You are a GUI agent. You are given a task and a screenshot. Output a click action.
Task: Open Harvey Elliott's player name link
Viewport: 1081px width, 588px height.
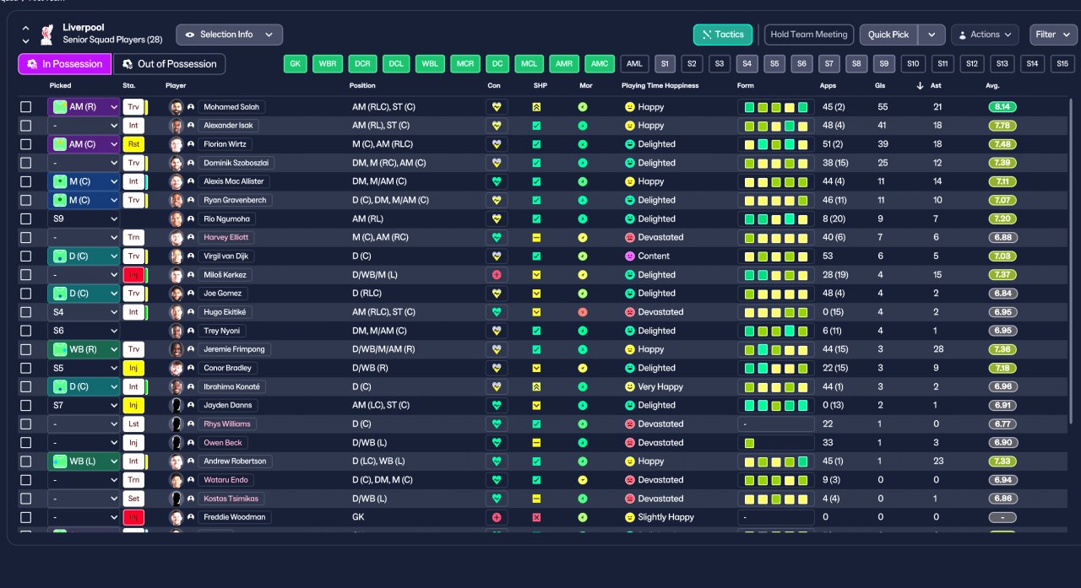pos(225,238)
